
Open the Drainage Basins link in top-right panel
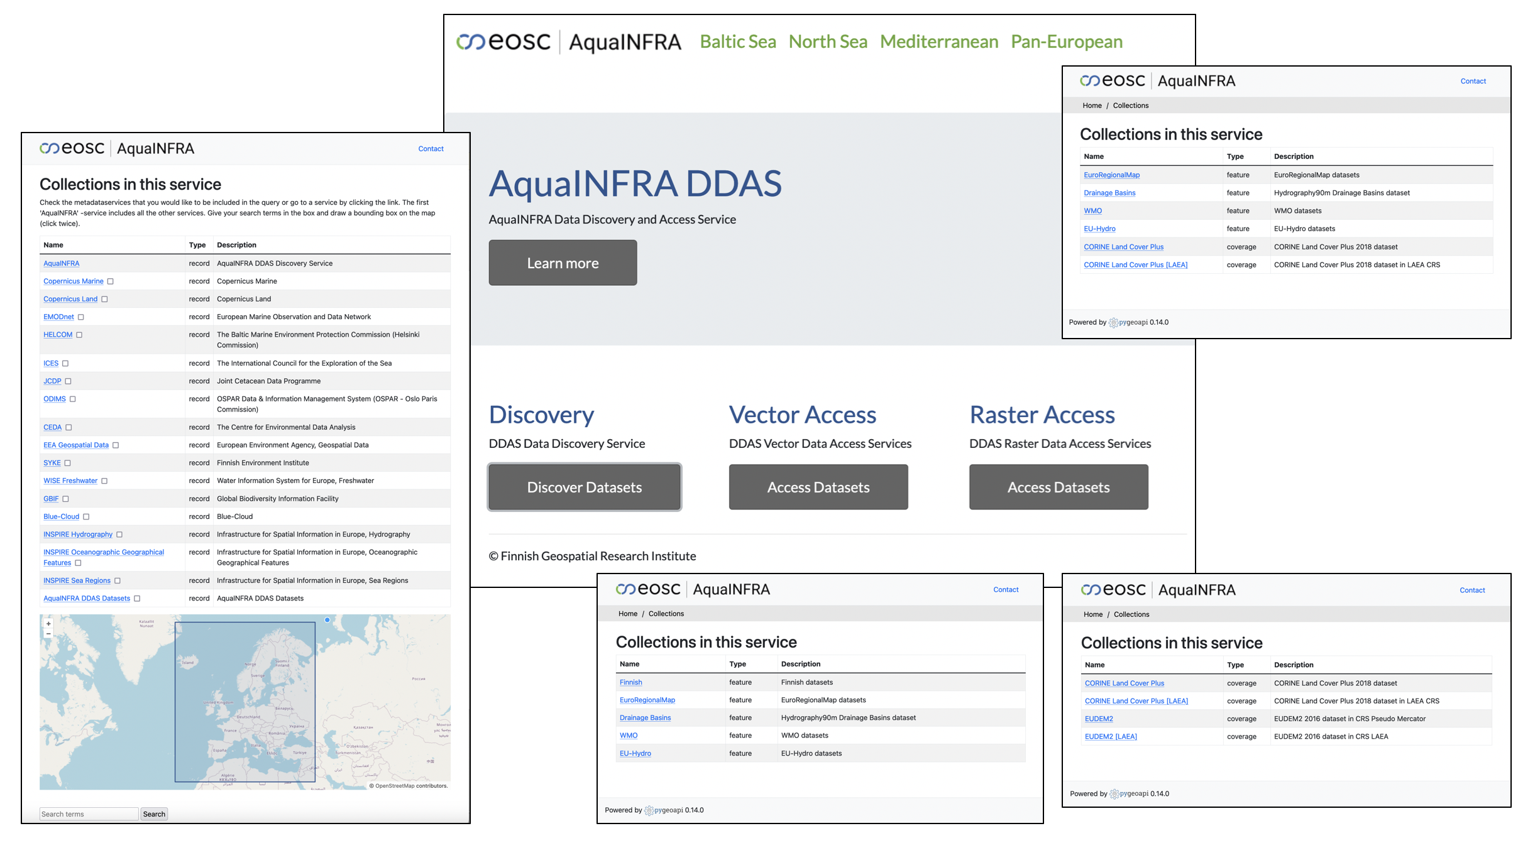click(1109, 193)
